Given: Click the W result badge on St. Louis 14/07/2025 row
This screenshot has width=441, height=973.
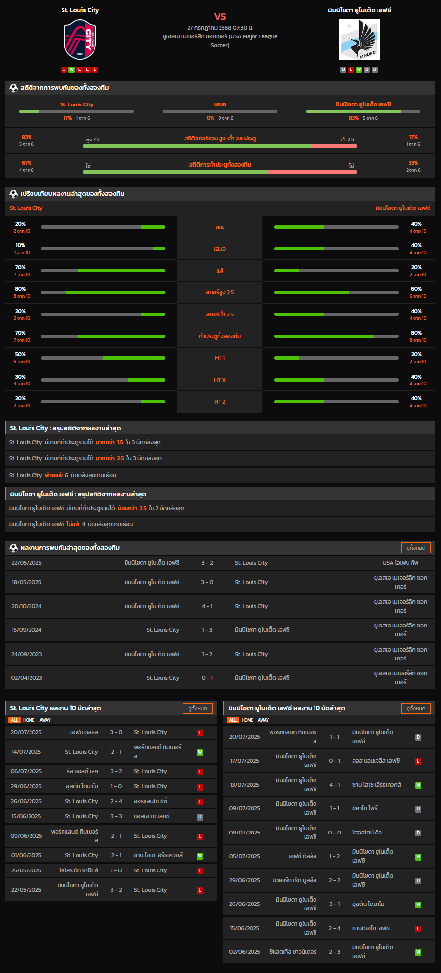Looking at the screenshot, I should pyautogui.click(x=200, y=752).
